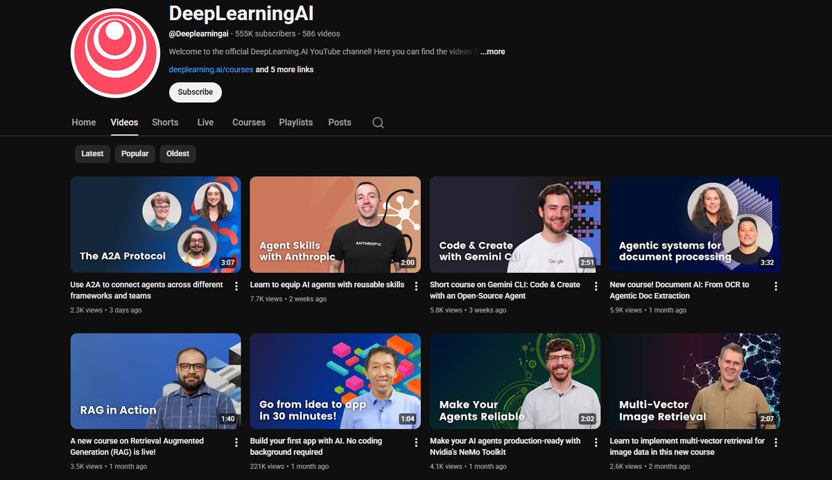
Task: Click title 'A new course on Retrieval Augmented Generation'
Action: 137,447
